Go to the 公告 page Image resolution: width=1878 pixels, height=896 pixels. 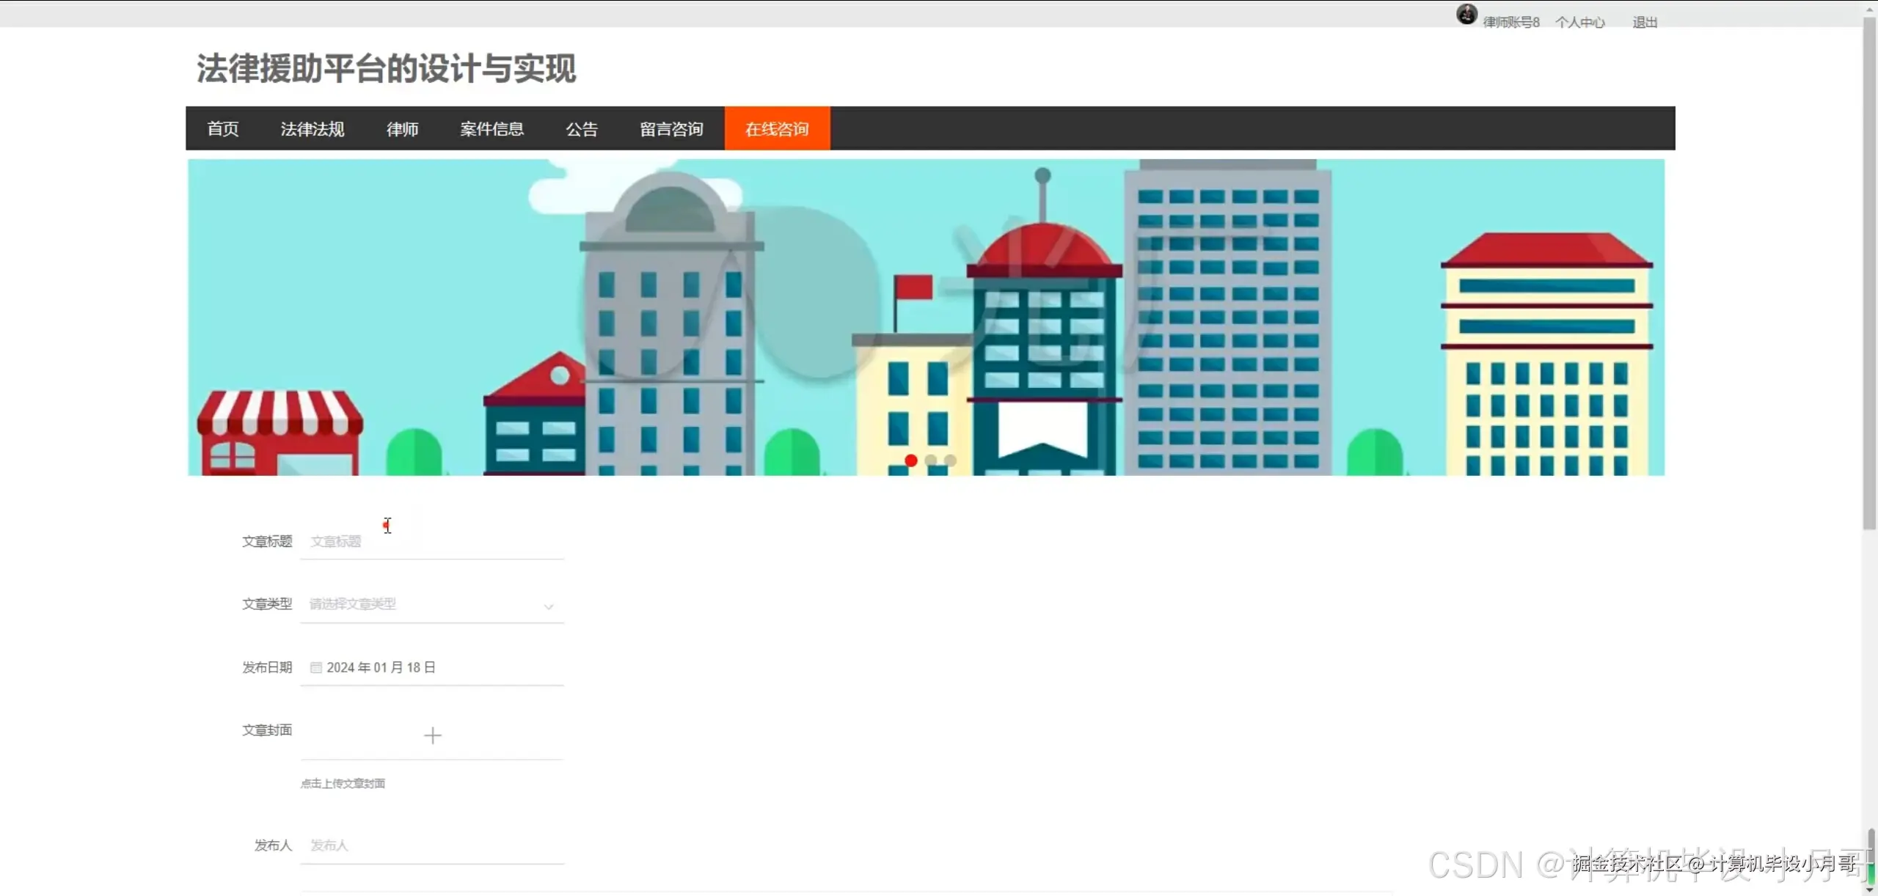[x=582, y=128]
